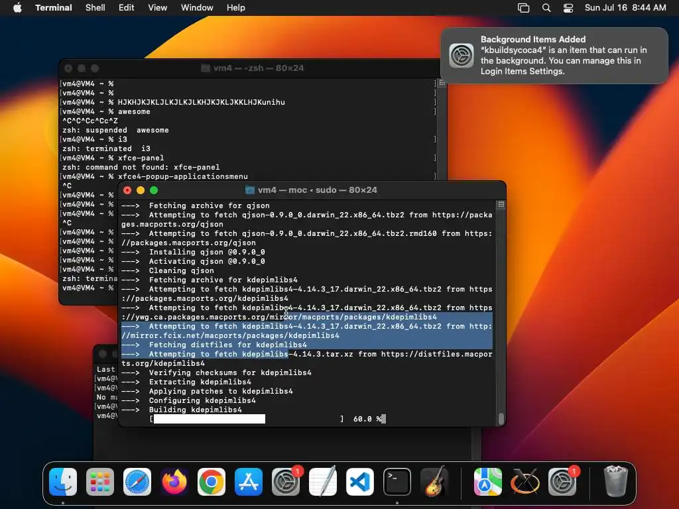679x509 pixels.
Task: Open the App Store dock icon
Action: pyautogui.click(x=249, y=482)
